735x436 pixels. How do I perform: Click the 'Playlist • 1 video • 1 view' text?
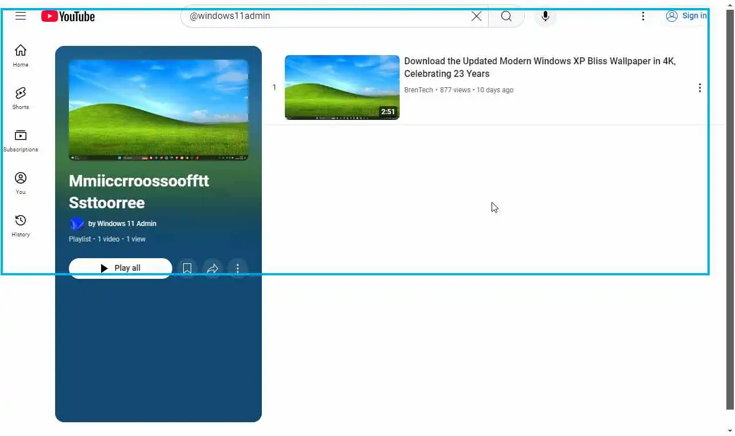pos(107,239)
